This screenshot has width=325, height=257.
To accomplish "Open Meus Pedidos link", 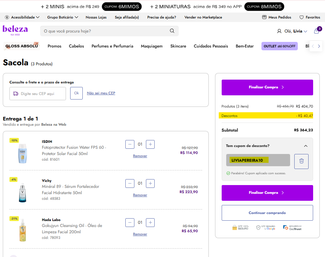I will pyautogui.click(x=280, y=17).
